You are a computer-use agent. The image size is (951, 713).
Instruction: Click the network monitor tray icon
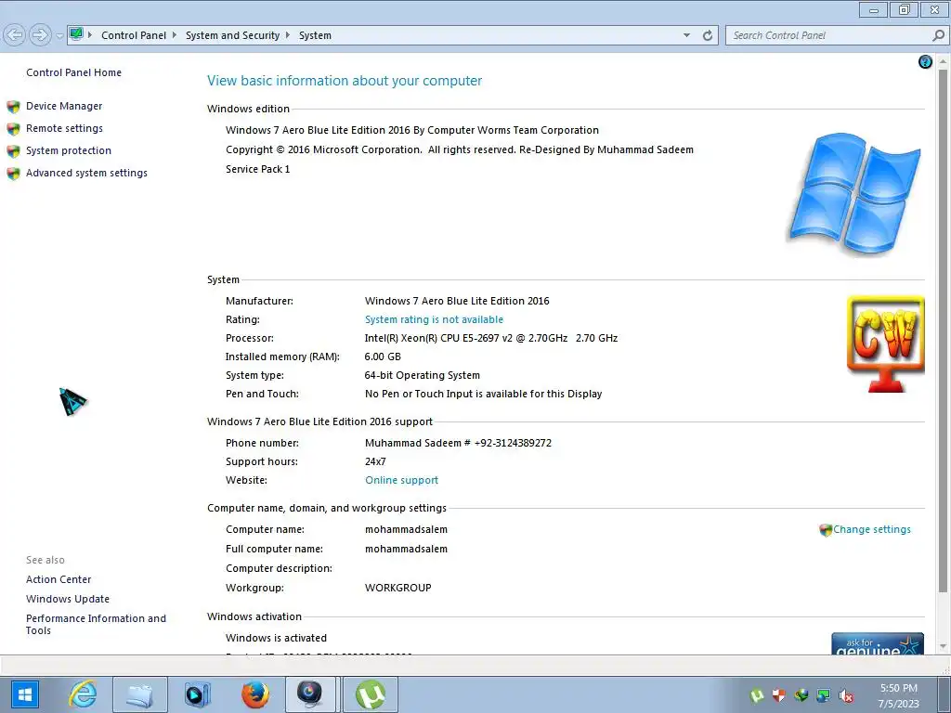(x=824, y=695)
